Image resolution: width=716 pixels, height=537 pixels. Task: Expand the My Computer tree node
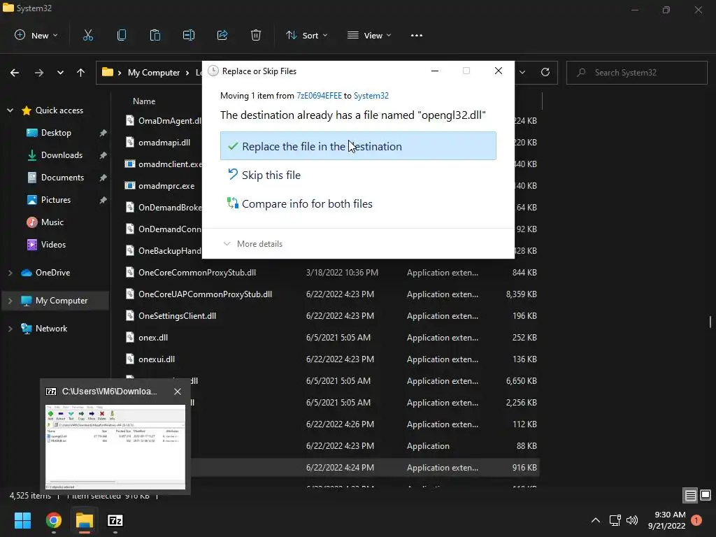10,301
